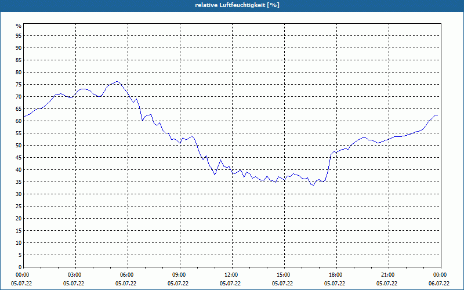Click the 03:00 time label on x-axis
Image resolution: width=464 pixels, height=290 pixels.
tap(75, 275)
